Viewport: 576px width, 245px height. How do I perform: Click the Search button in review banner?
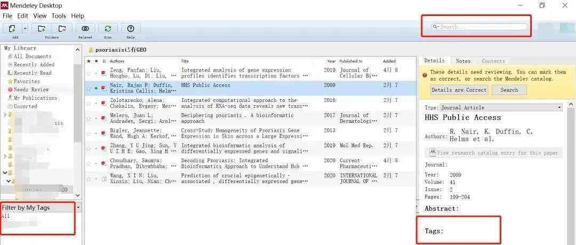tap(509, 90)
